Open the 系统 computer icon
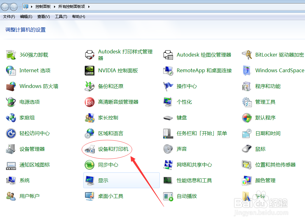This screenshot has height=223, width=305. [11, 181]
